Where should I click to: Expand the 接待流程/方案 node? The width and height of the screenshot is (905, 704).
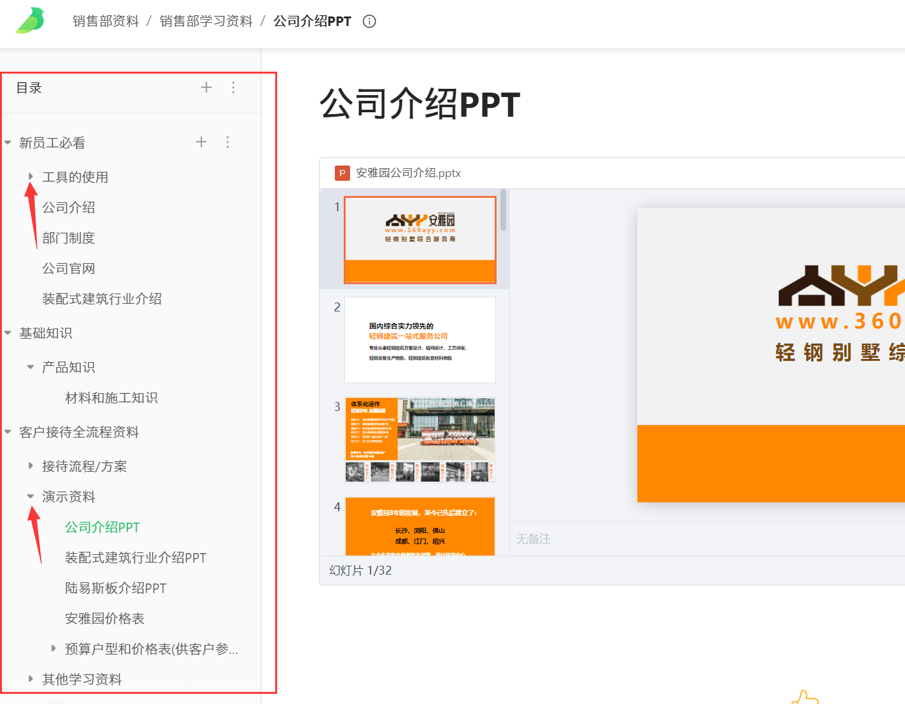coord(30,466)
